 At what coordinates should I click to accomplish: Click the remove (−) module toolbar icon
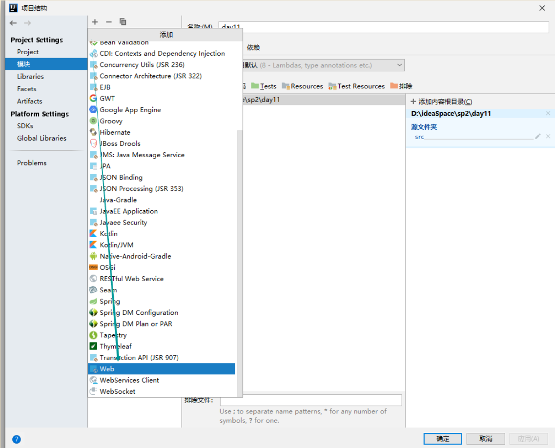tap(109, 22)
